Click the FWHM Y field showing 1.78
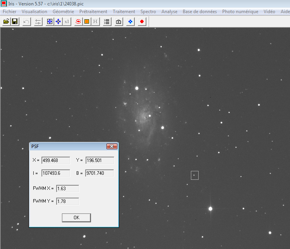 point(68,201)
